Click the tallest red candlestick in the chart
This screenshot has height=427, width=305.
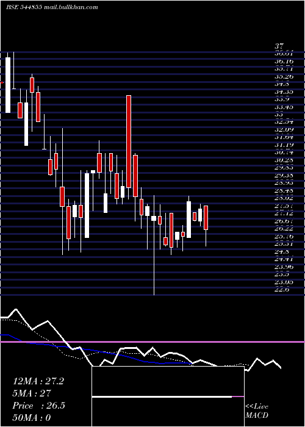pyautogui.click(x=129, y=142)
